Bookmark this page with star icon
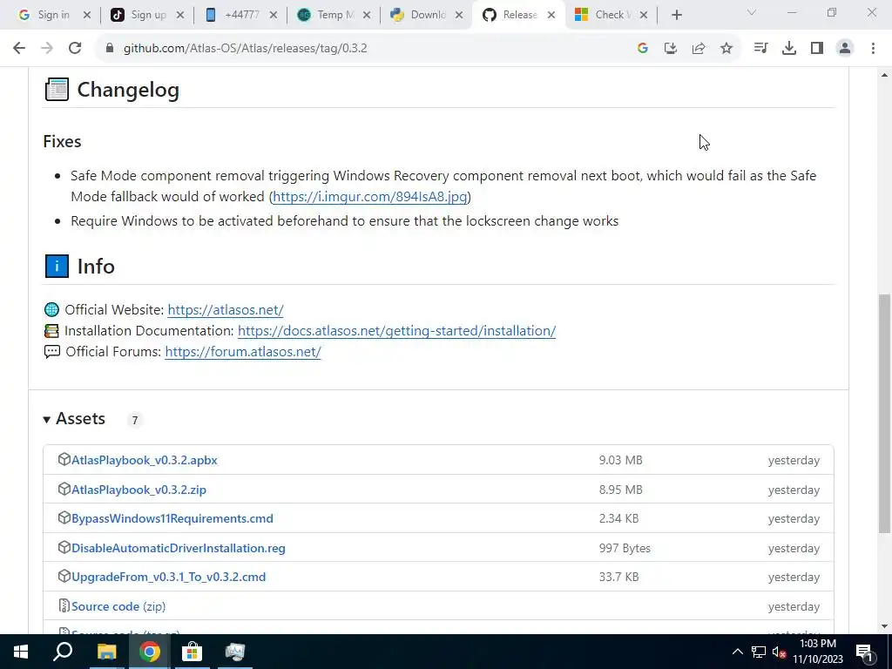The image size is (892, 669). click(726, 49)
